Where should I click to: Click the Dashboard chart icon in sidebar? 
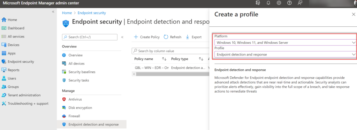point(4,28)
